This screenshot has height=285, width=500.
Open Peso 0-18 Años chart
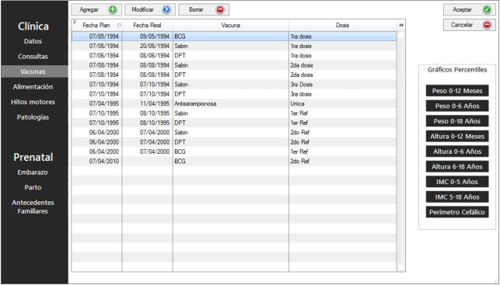[x=457, y=121]
